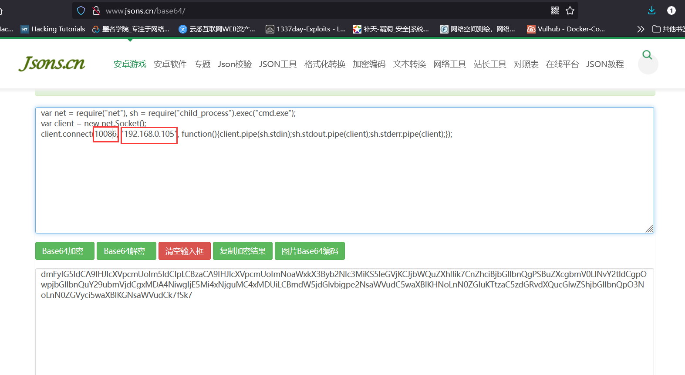Open the 专题 menu item

(202, 64)
